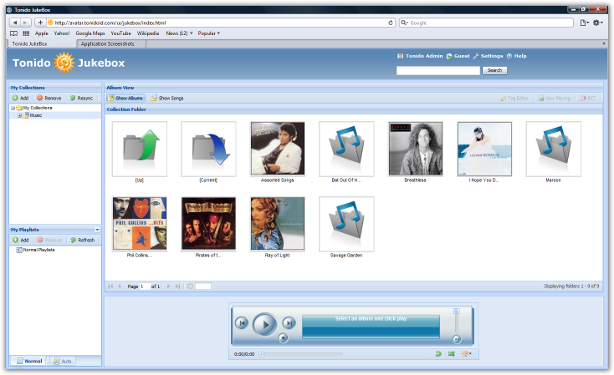Toggle repeat mode in the player

coord(438,354)
